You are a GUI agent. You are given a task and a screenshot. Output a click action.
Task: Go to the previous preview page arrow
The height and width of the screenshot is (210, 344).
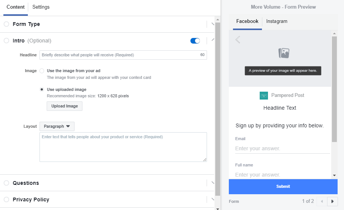322,201
